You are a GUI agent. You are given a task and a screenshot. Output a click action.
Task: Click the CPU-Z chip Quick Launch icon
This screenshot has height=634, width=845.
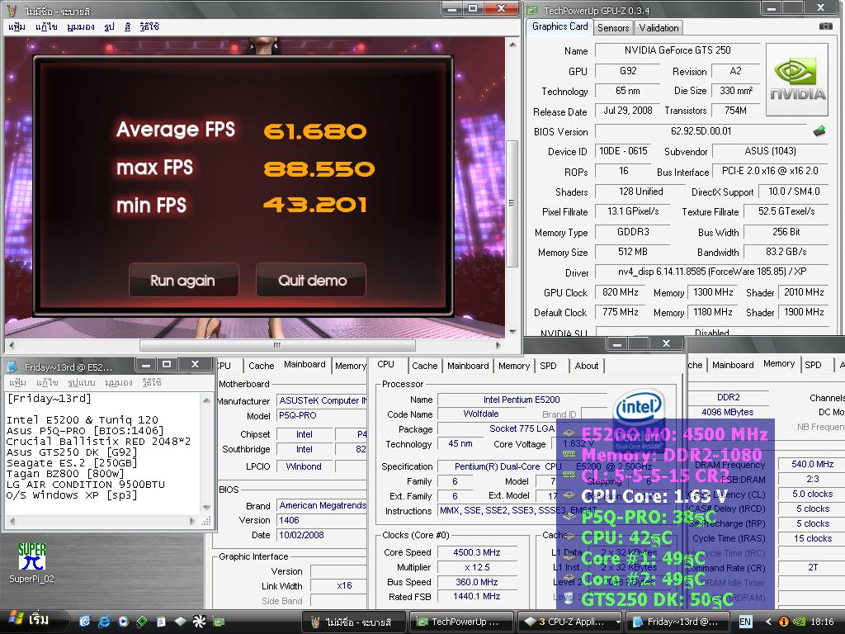pyautogui.click(x=180, y=621)
